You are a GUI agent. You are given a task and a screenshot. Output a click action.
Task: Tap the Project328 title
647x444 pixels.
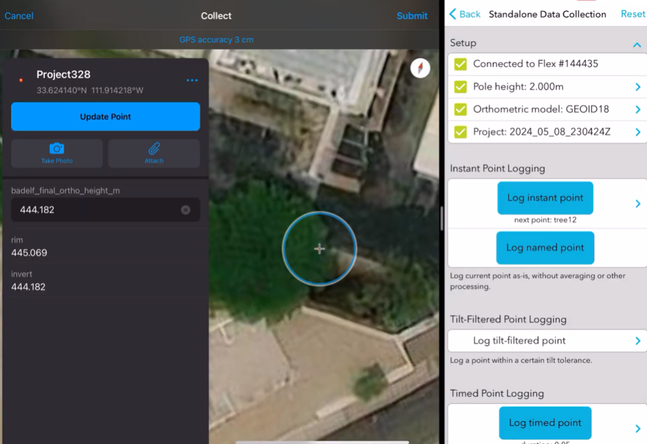(64, 74)
